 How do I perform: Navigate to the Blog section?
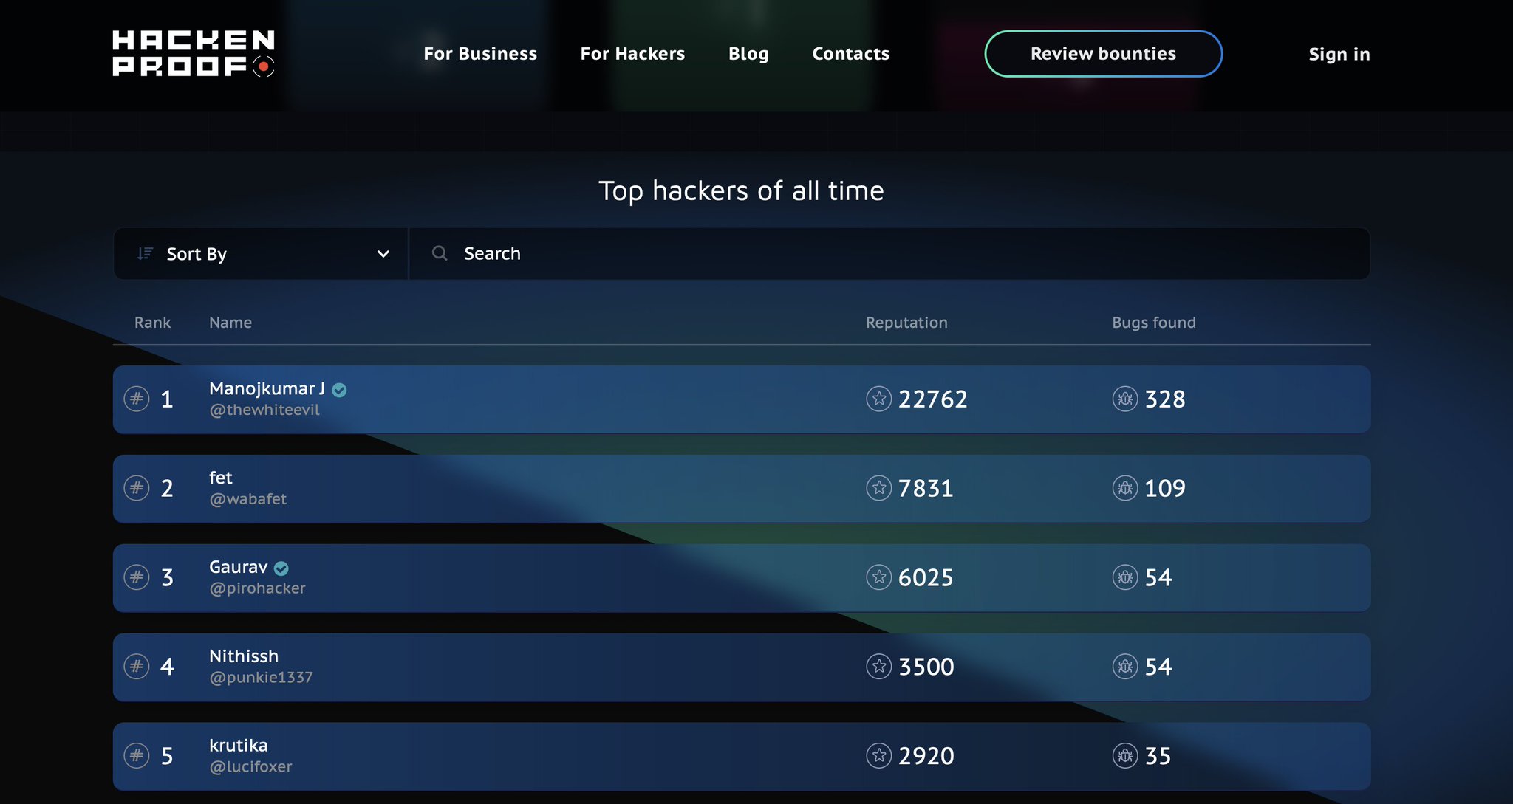(x=748, y=53)
